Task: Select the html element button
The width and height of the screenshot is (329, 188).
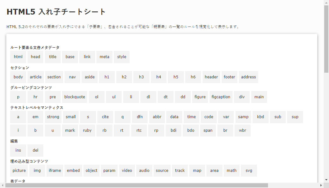Action: (x=18, y=57)
